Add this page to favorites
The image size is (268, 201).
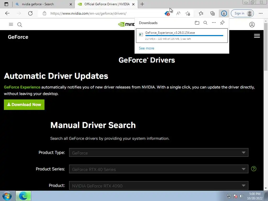[188, 13]
